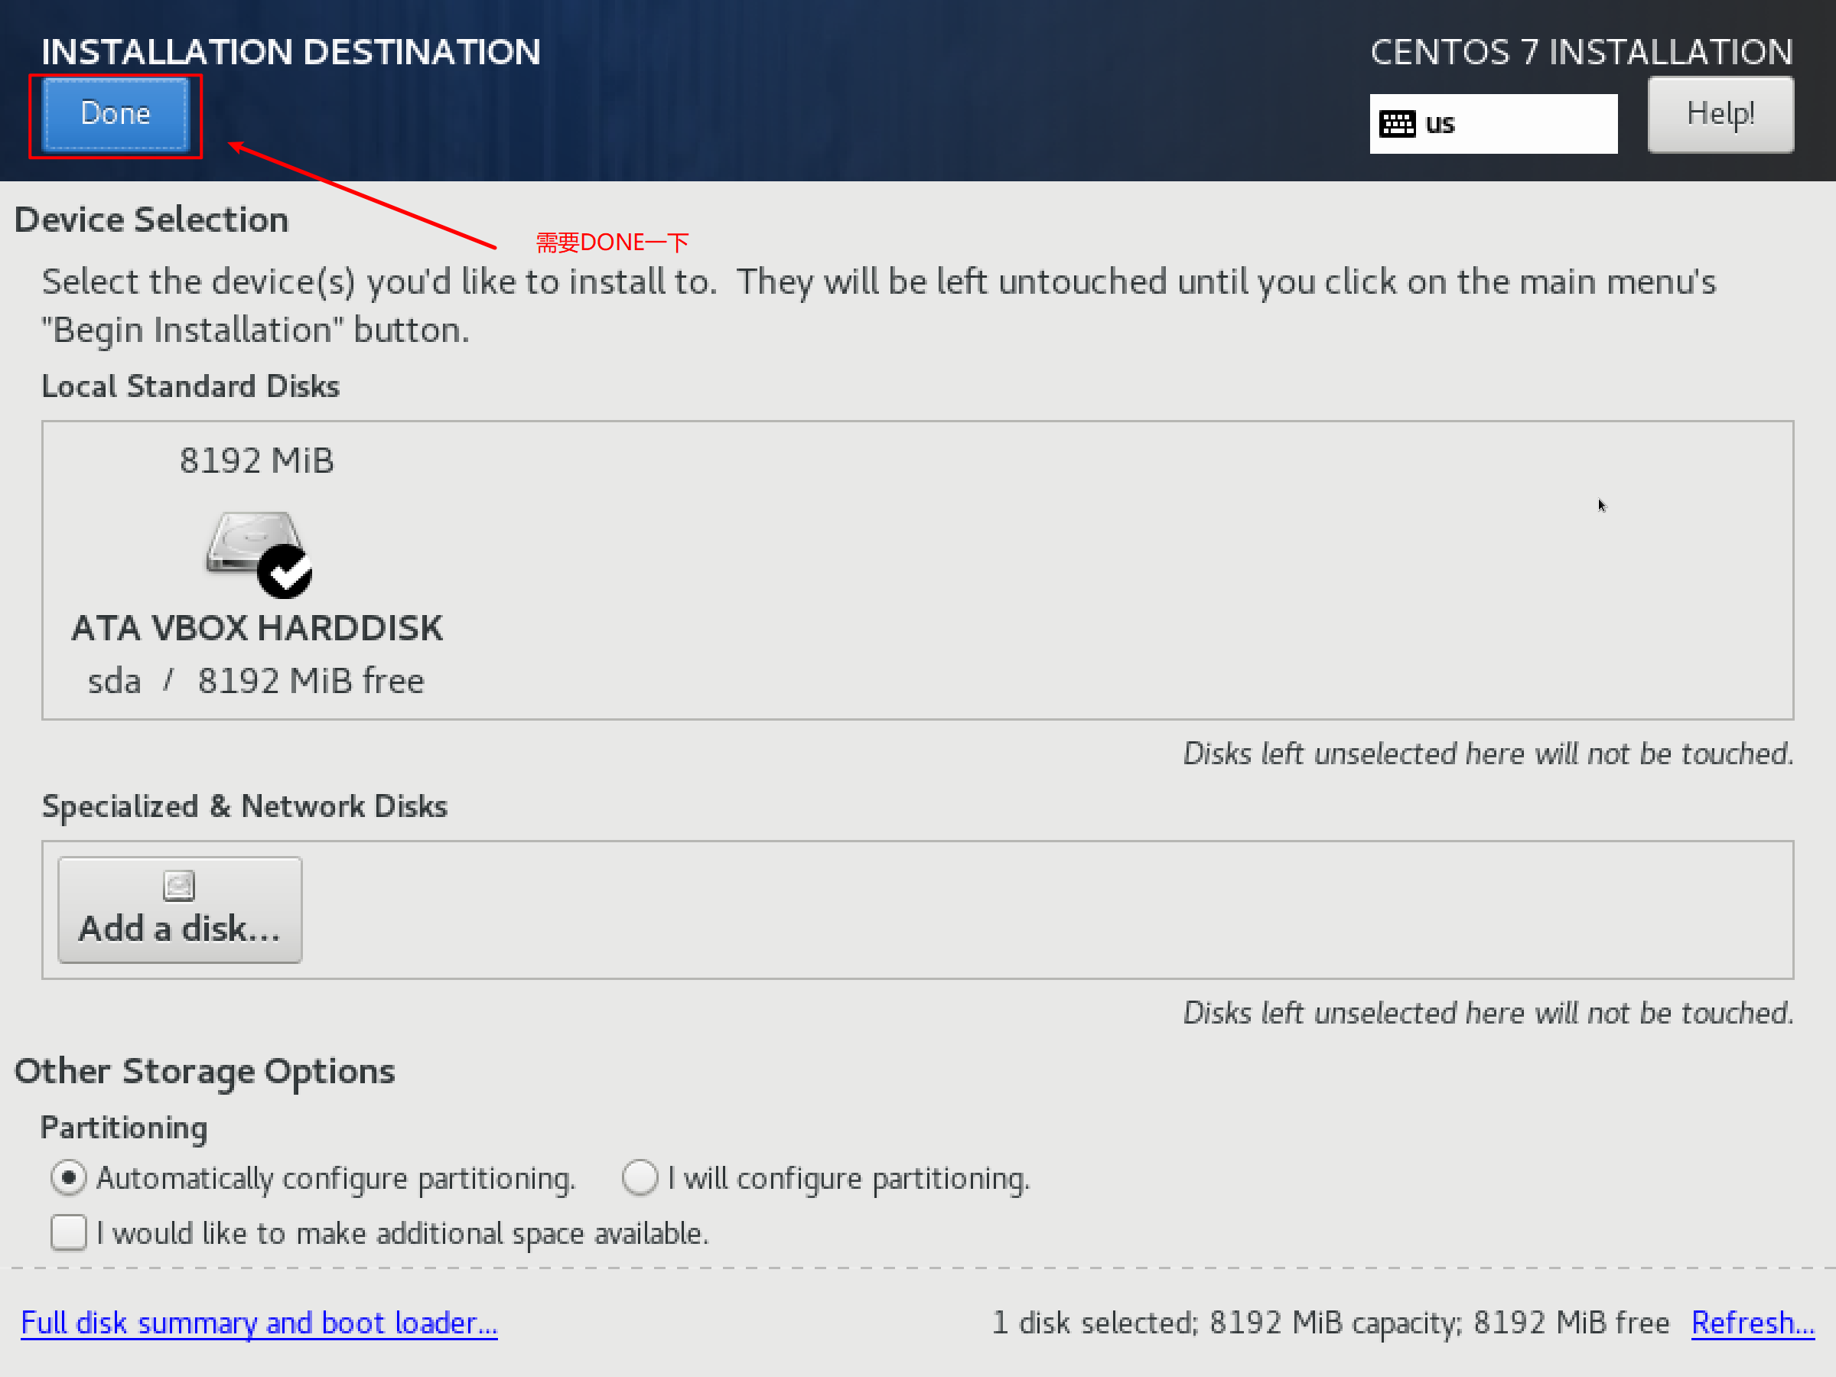The image size is (1836, 1377).
Task: Choose I will configure partitioning radio
Action: click(x=639, y=1177)
